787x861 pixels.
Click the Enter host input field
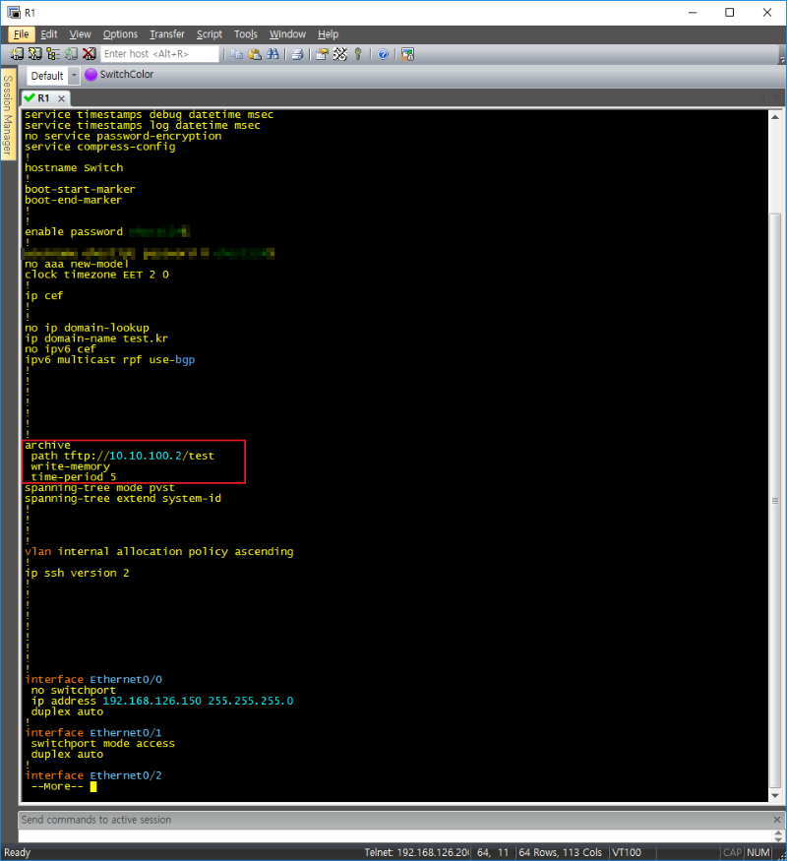(159, 54)
